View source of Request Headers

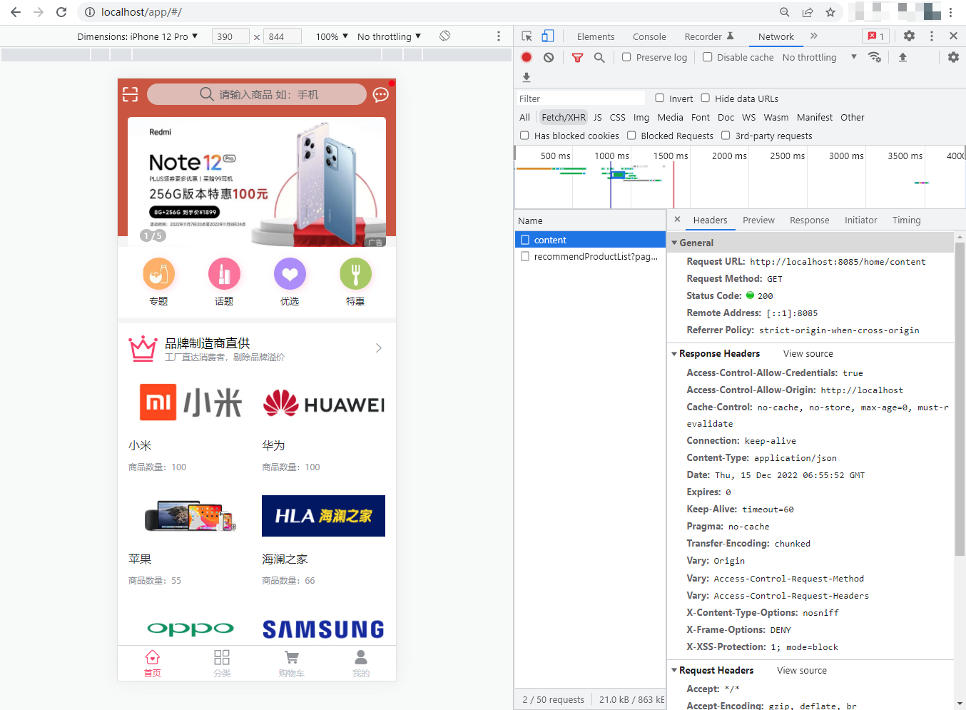pyautogui.click(x=801, y=670)
